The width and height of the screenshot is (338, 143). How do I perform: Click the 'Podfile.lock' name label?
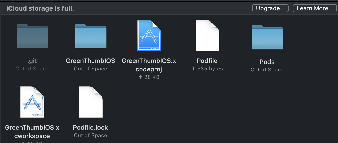pos(90,128)
